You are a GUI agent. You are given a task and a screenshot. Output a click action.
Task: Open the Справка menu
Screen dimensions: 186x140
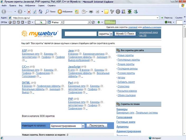coord(51,6)
